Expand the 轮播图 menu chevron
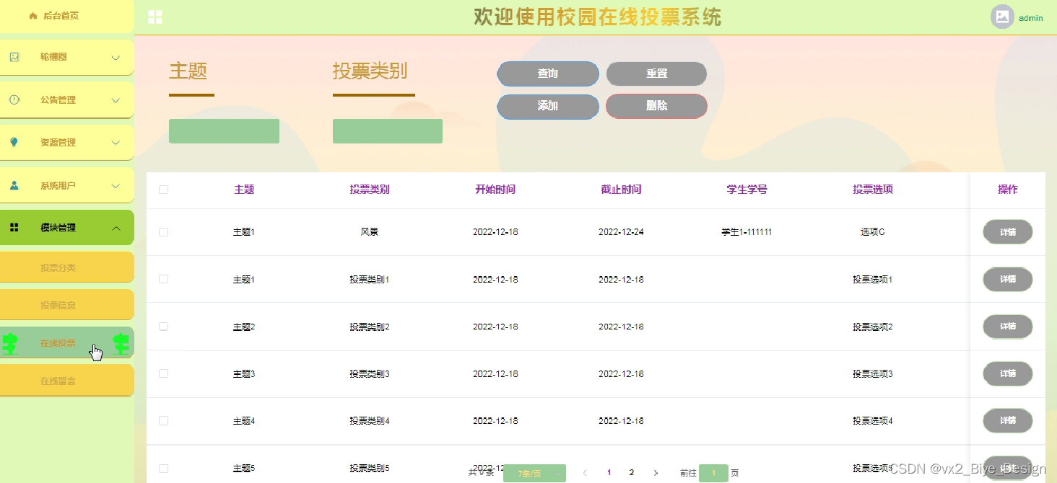The image size is (1057, 483). coord(116,58)
